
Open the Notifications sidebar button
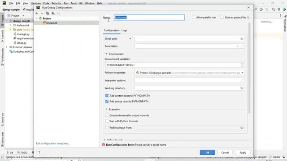[285, 24]
